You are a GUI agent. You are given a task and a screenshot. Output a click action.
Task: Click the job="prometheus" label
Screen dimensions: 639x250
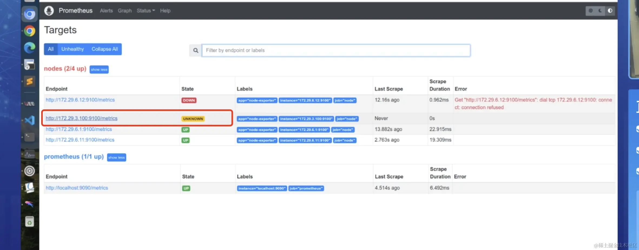point(306,188)
